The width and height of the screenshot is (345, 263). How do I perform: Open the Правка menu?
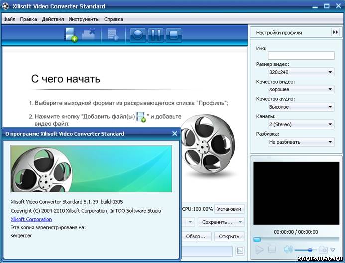(x=28, y=19)
